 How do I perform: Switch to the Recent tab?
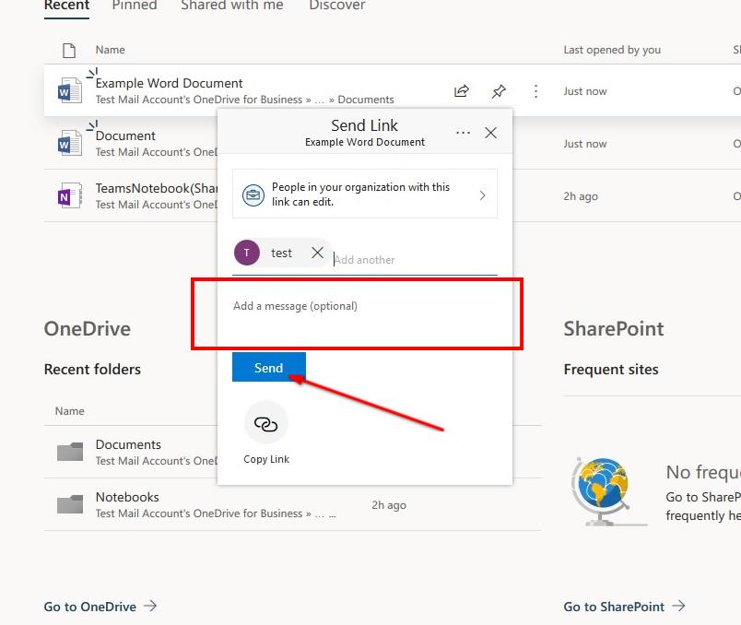pos(66,6)
